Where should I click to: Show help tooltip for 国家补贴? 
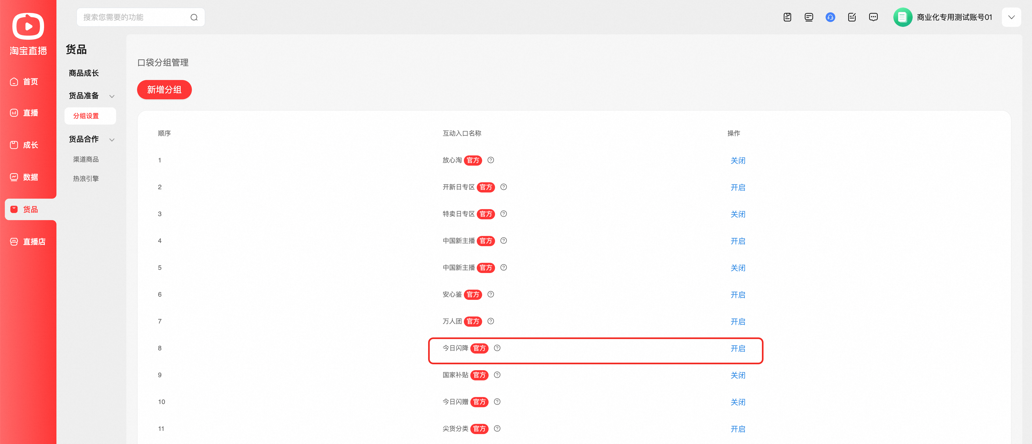coord(497,375)
